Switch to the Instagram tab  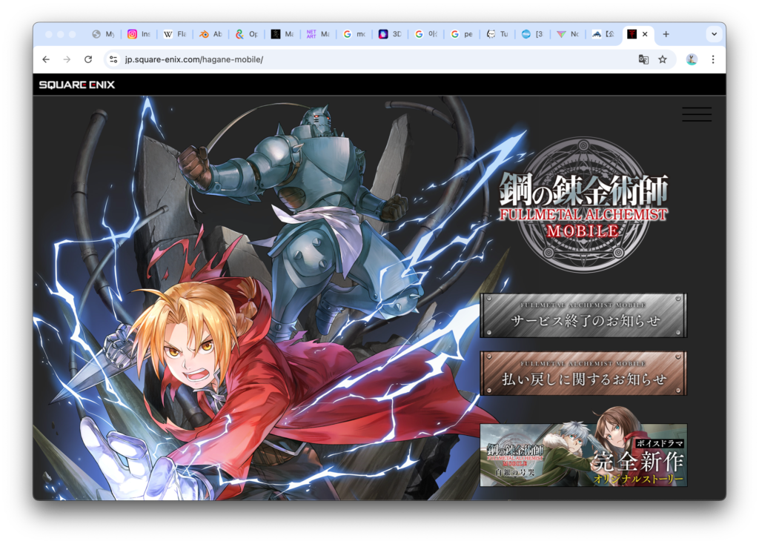139,34
